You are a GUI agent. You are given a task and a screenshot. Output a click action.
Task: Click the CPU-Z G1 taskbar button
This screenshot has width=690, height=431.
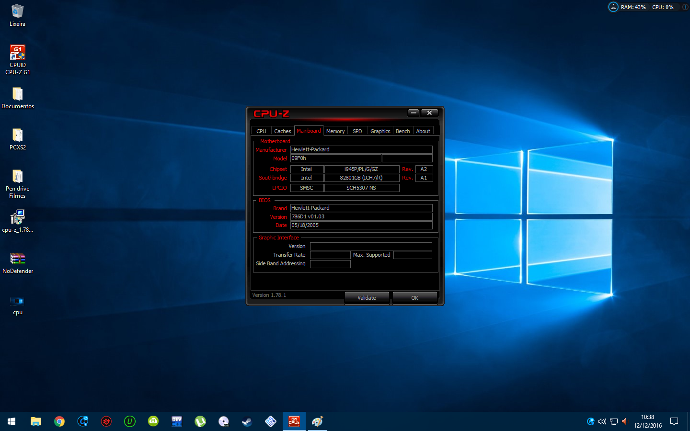point(294,421)
